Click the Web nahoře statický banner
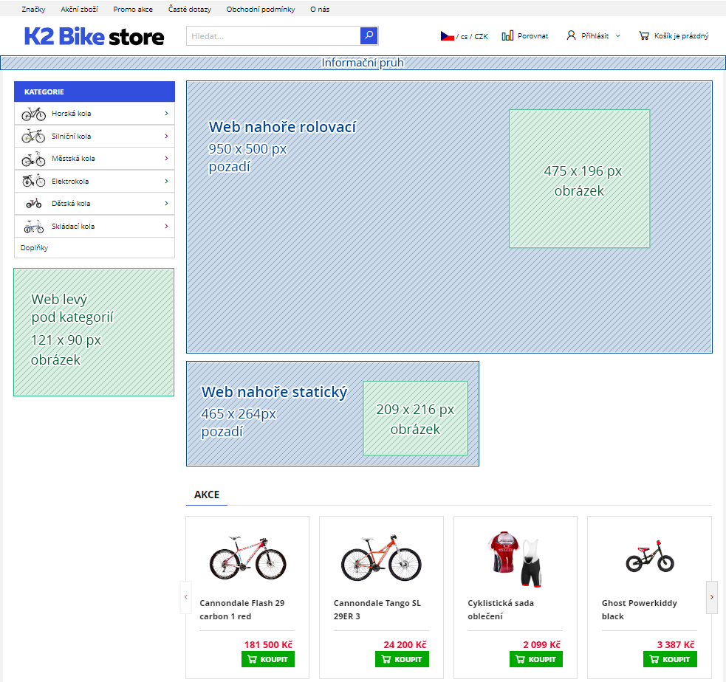Screen dimensions: 726x682 pyautogui.click(x=332, y=413)
